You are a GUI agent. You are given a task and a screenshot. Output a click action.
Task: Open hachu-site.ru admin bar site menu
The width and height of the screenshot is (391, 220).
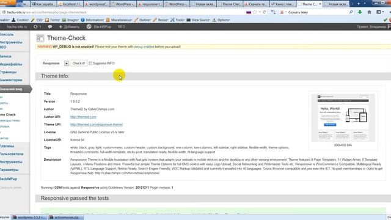[16, 27]
